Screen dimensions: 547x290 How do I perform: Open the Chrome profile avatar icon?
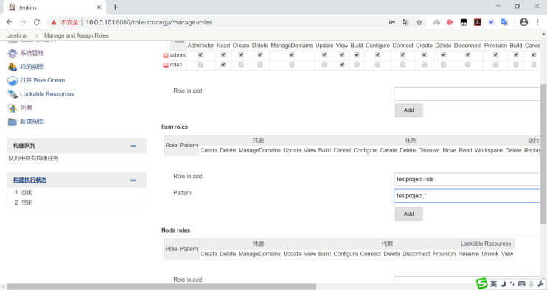pos(523,22)
